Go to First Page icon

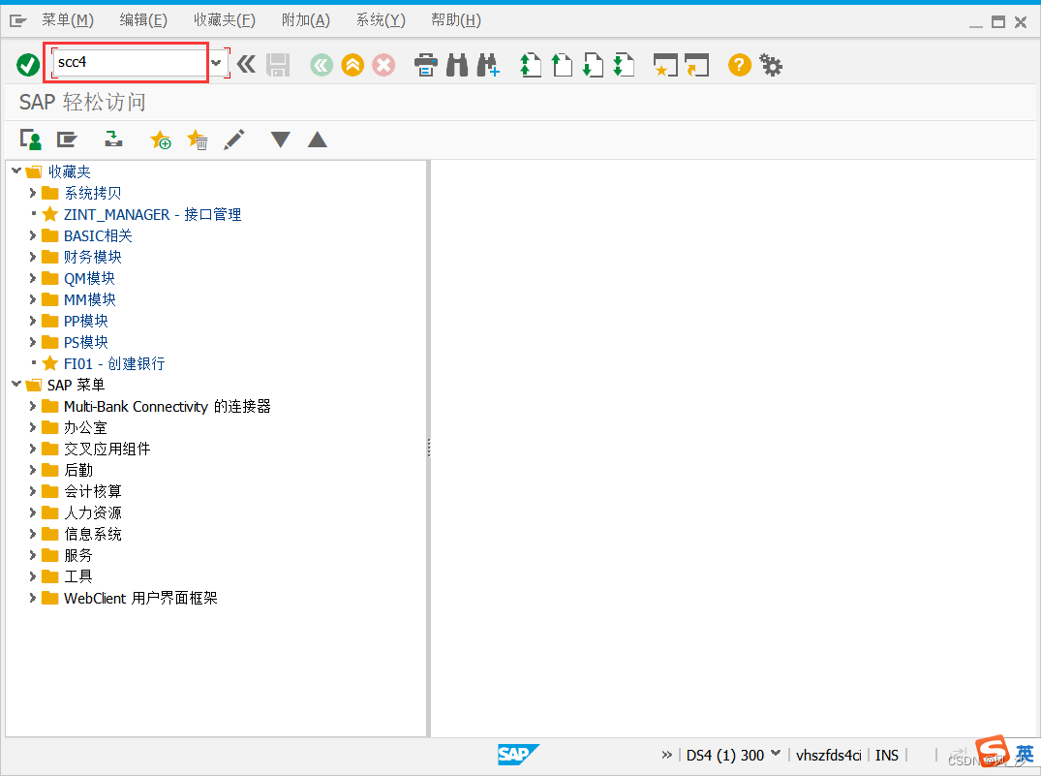click(x=530, y=65)
